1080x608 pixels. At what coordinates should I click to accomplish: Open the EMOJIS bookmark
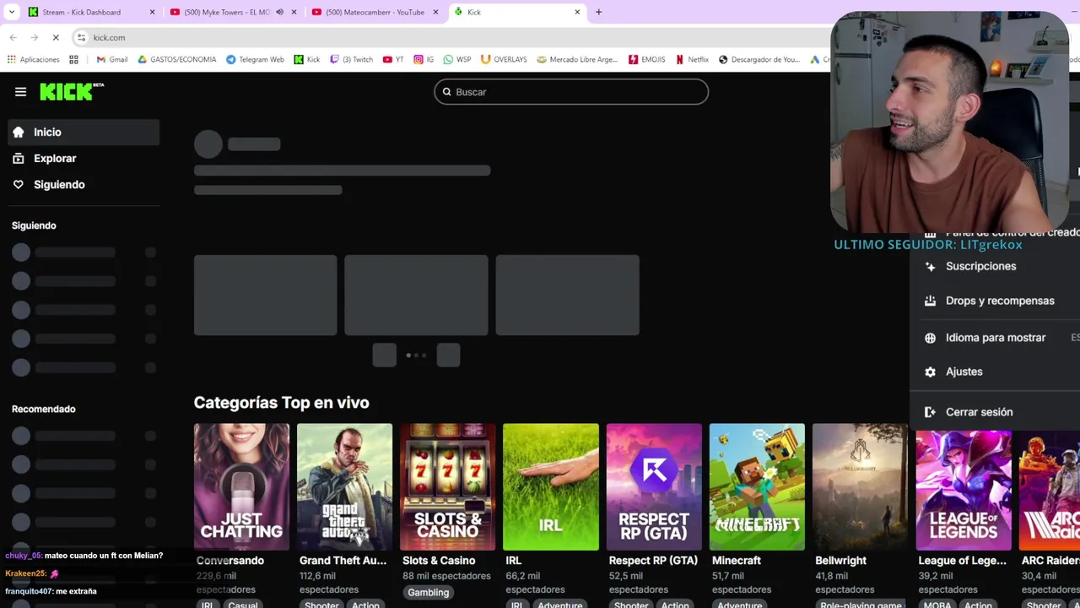[x=646, y=59]
